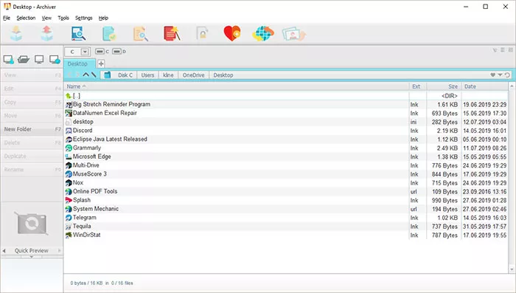
Task: Navigate to Disk C breadcrumb
Action: point(125,75)
